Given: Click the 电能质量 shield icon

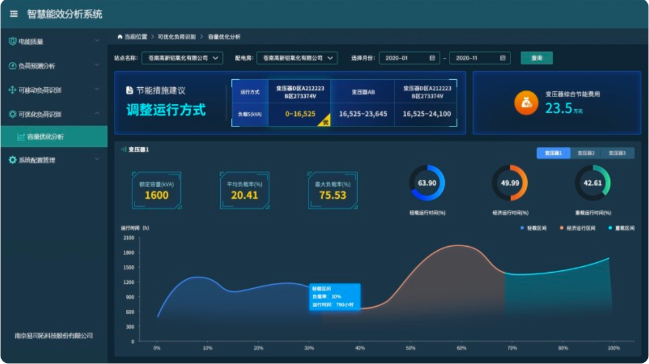Looking at the screenshot, I should 12,41.
